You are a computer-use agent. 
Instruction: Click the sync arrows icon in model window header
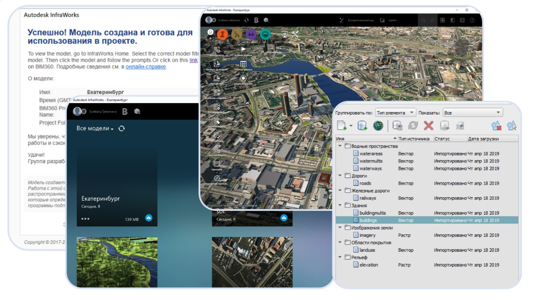point(246,20)
